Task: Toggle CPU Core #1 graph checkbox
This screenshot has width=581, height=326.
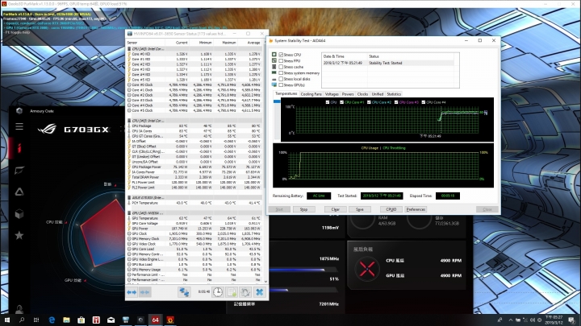Action: (341, 102)
